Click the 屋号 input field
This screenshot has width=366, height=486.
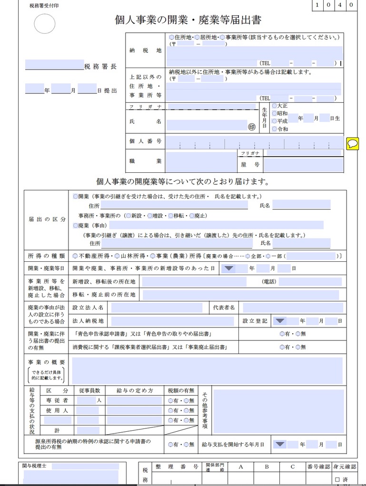point(303,165)
